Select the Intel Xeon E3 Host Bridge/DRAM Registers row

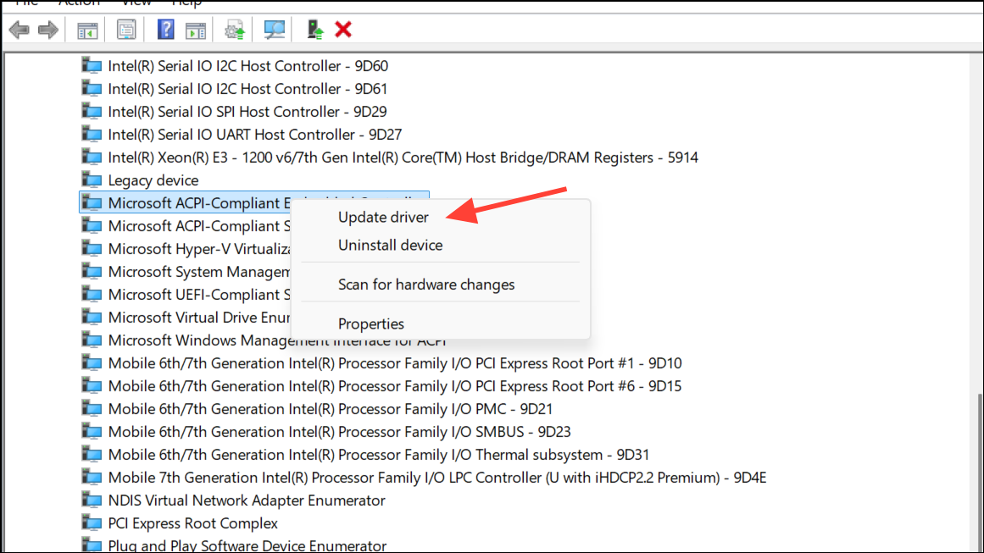click(x=403, y=158)
